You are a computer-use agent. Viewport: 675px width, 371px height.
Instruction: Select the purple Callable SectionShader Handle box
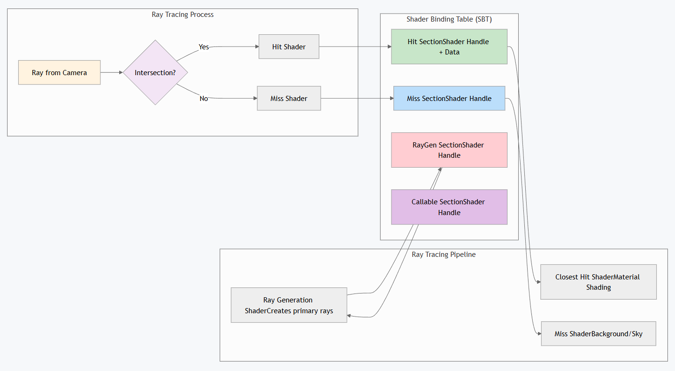pyautogui.click(x=449, y=207)
